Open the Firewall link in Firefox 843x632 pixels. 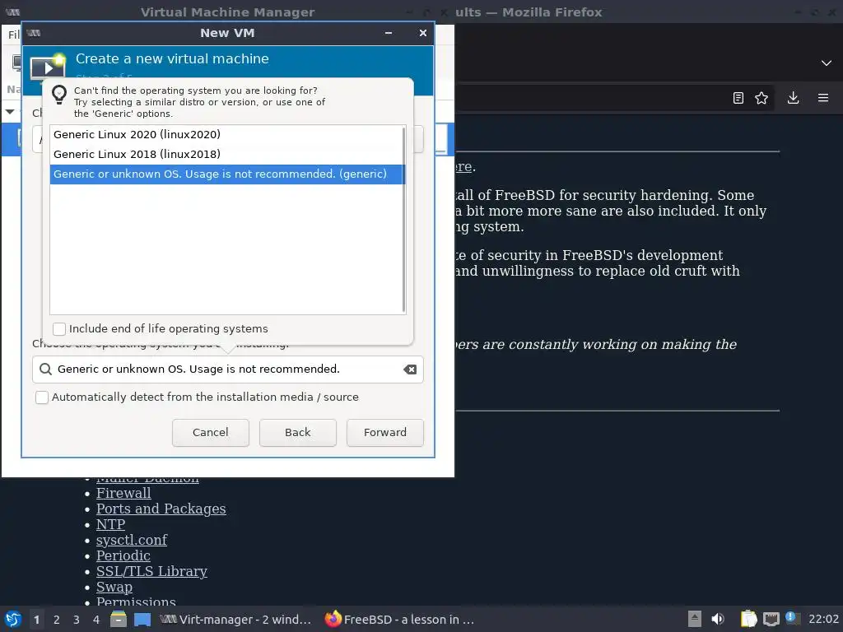(x=123, y=494)
